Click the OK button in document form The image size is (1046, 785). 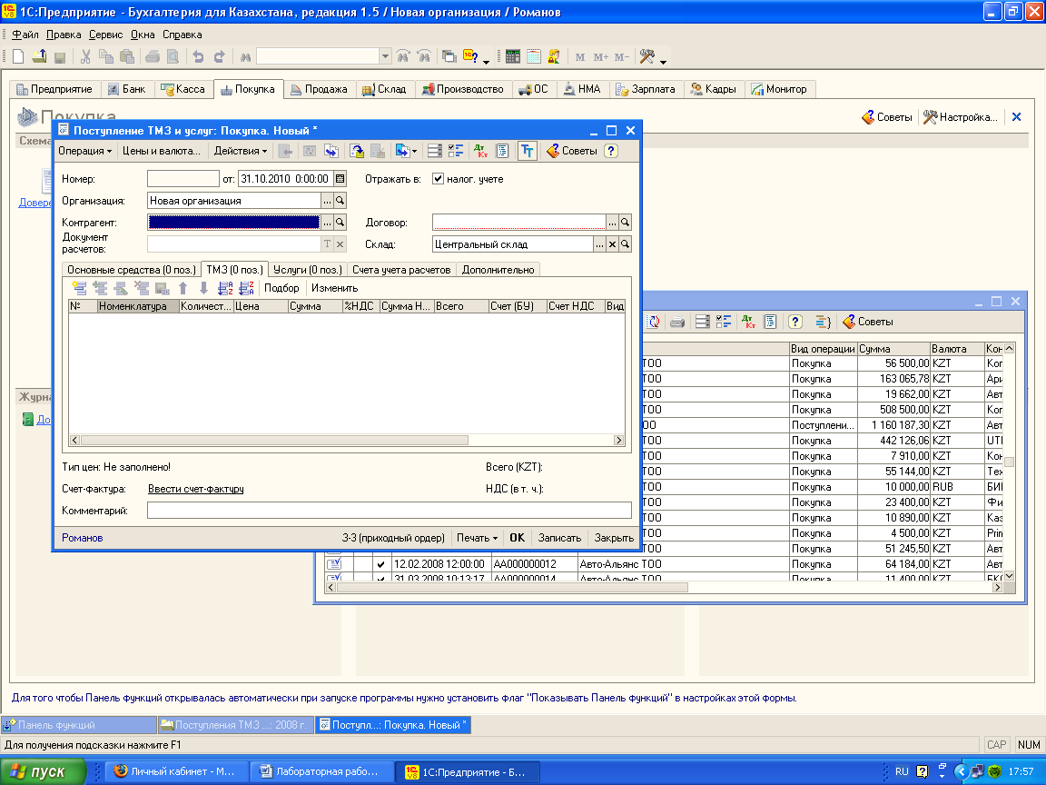(517, 538)
